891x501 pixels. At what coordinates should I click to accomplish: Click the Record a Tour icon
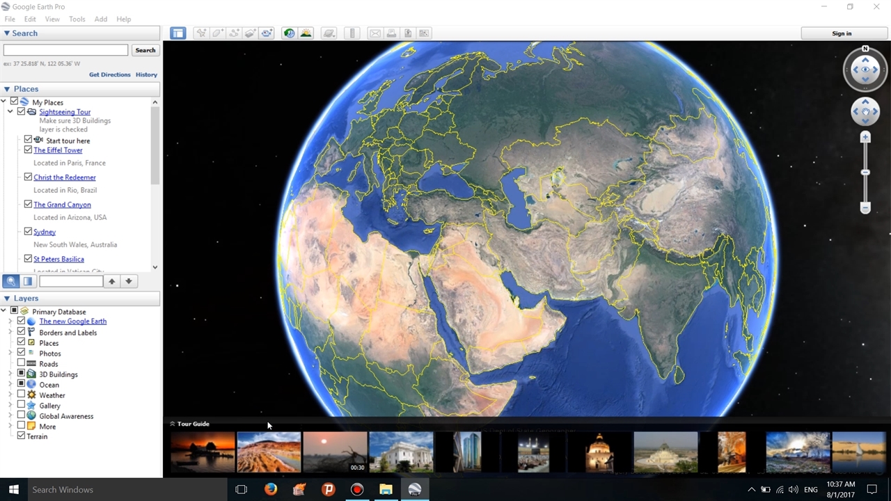pyautogui.click(x=267, y=33)
